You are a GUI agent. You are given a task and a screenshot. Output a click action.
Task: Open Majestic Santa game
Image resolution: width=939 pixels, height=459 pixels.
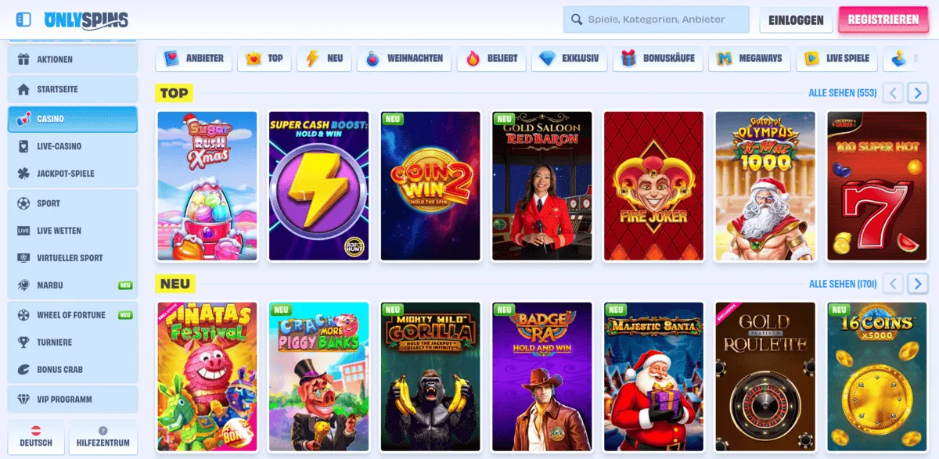(653, 377)
